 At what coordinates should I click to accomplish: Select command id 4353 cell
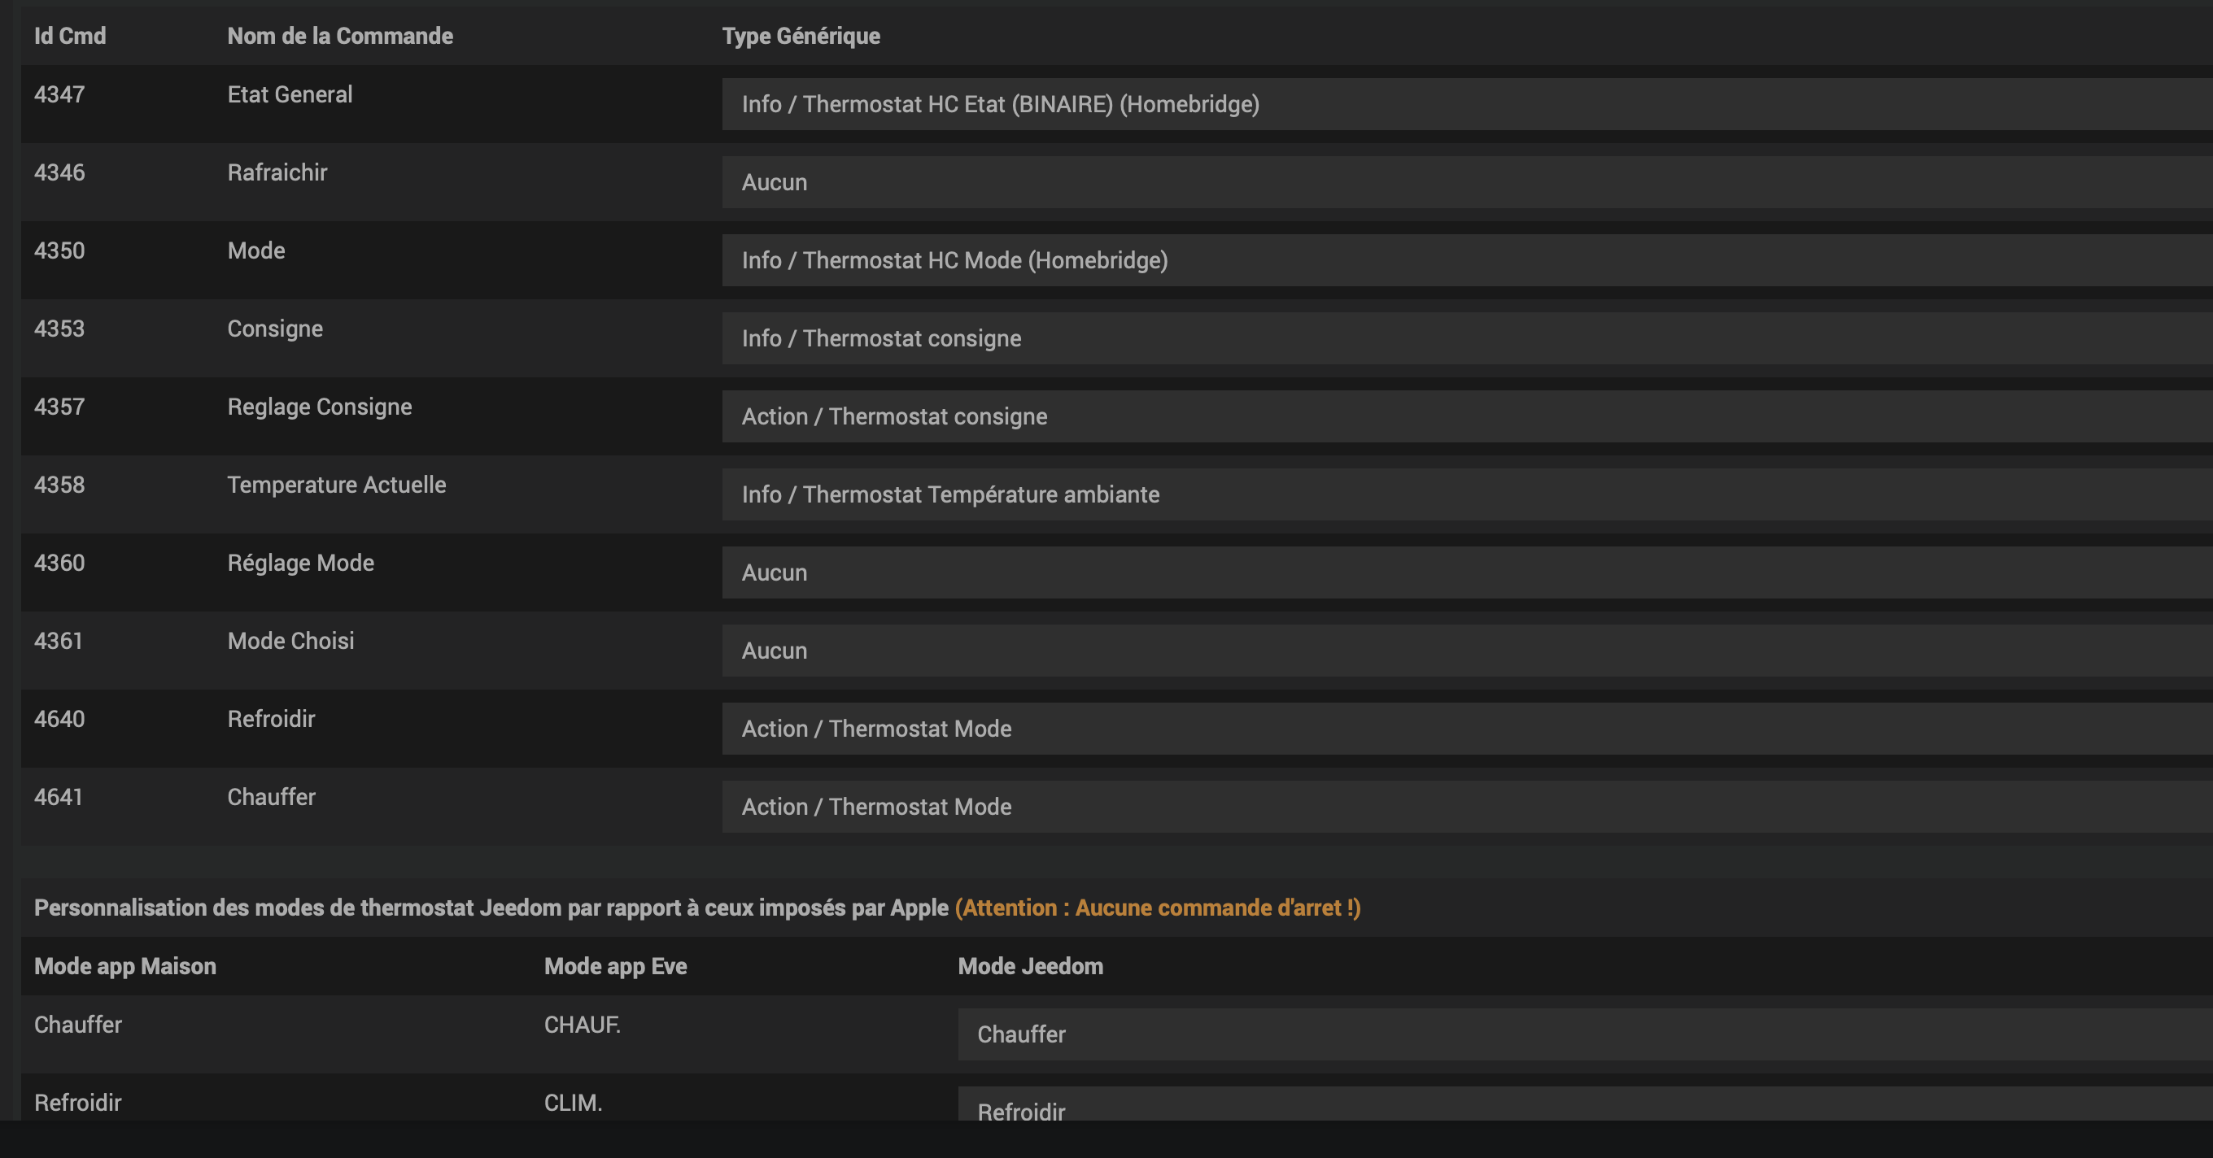click(59, 329)
